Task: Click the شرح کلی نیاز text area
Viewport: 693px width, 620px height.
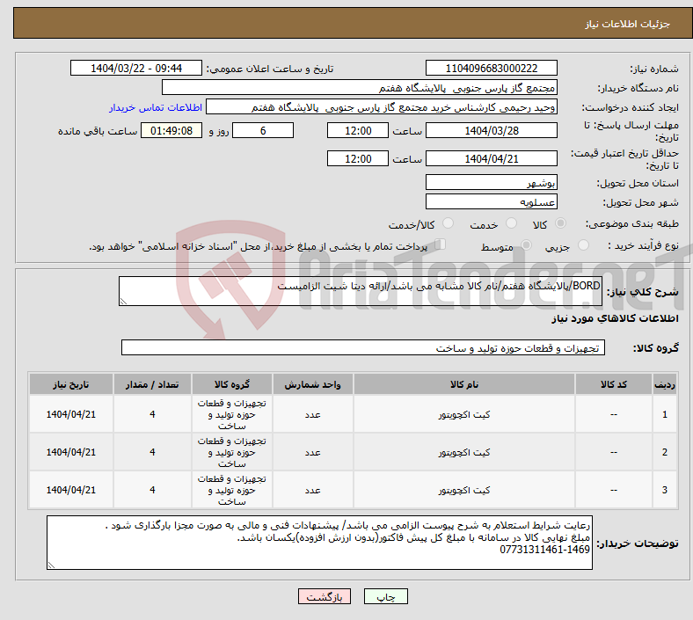Action: pyautogui.click(x=361, y=291)
